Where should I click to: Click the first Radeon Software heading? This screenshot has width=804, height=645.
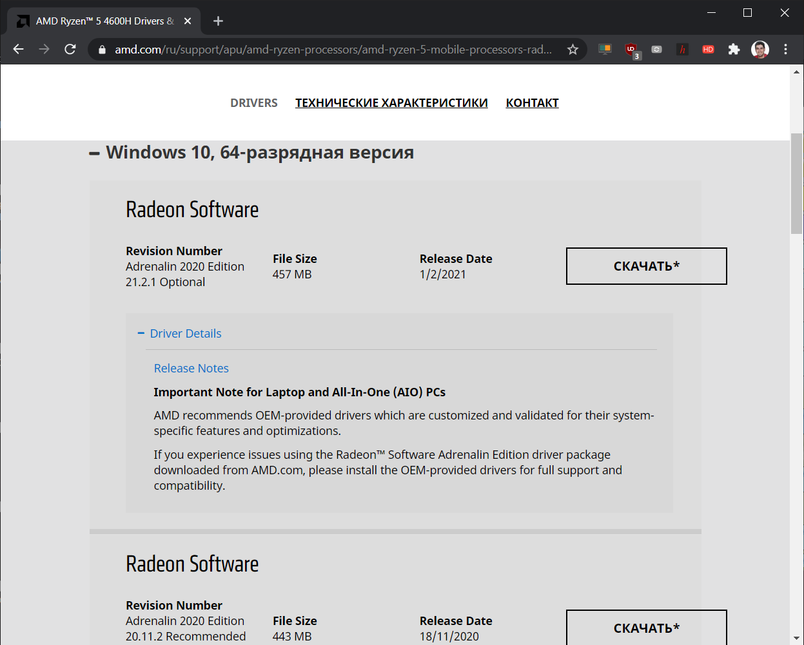click(x=192, y=210)
